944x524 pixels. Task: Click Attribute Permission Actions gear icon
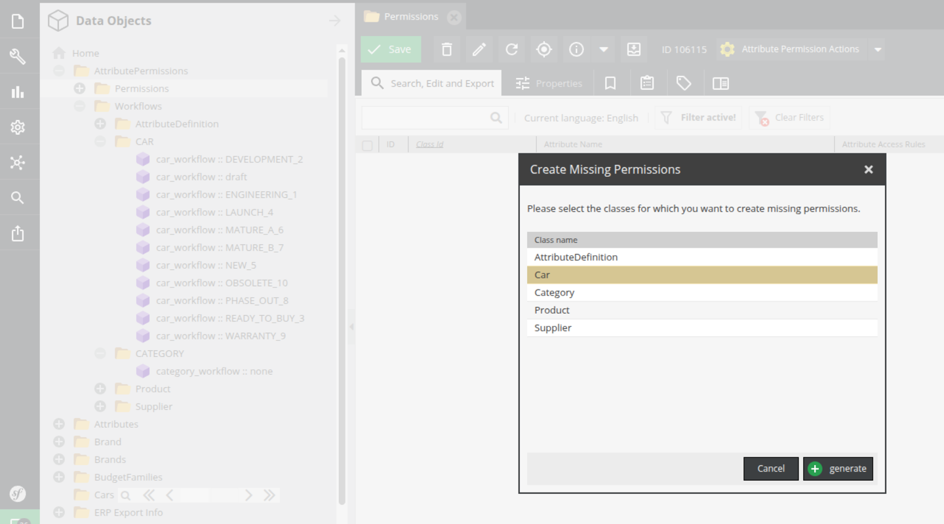click(727, 49)
